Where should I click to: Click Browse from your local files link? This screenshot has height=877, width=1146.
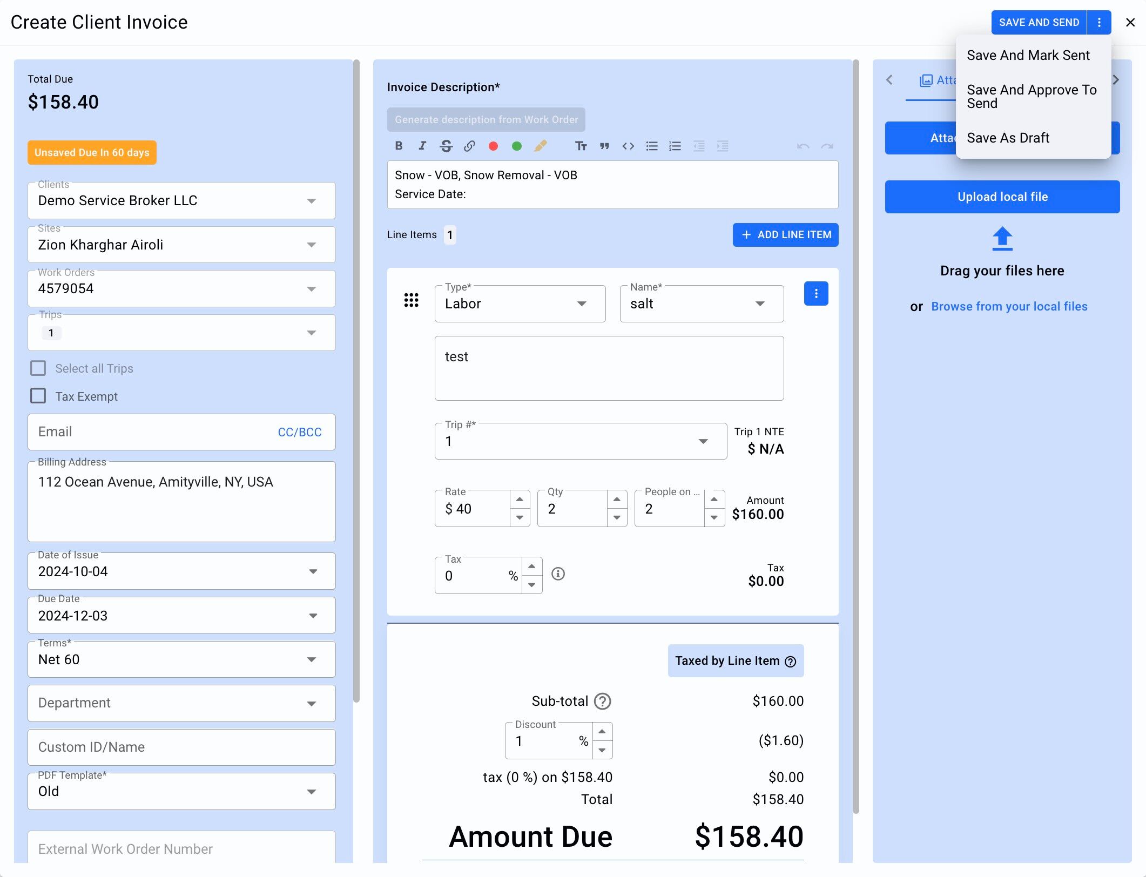tap(1009, 306)
